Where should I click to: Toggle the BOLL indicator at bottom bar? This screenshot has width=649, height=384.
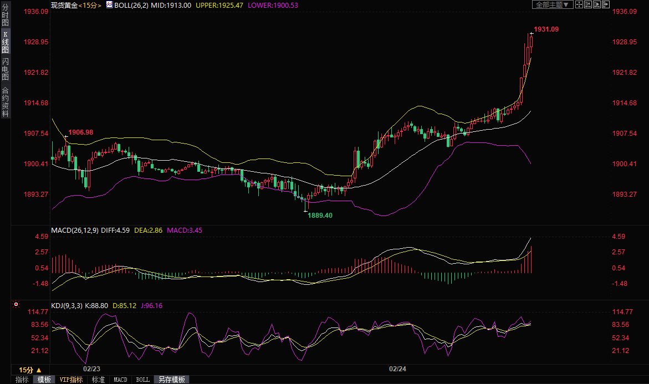coord(142,380)
